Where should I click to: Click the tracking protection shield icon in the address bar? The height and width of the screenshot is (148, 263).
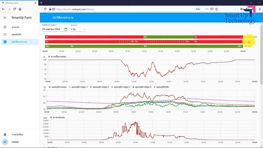45,9
